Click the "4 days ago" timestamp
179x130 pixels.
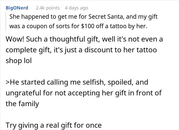[76, 8]
